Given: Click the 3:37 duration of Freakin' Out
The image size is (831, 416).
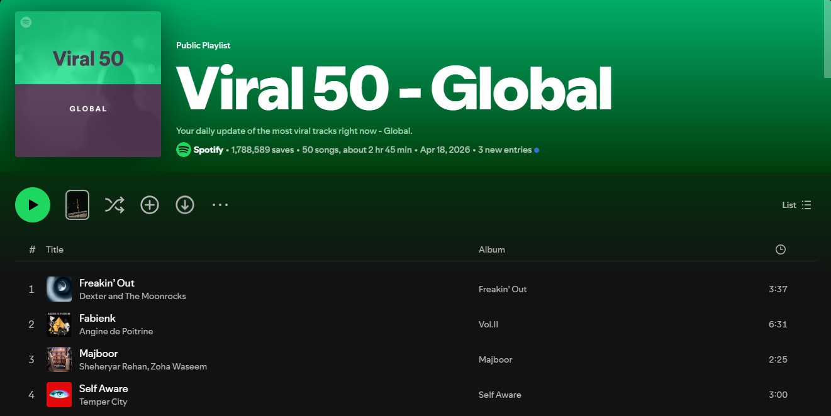Looking at the screenshot, I should point(778,289).
